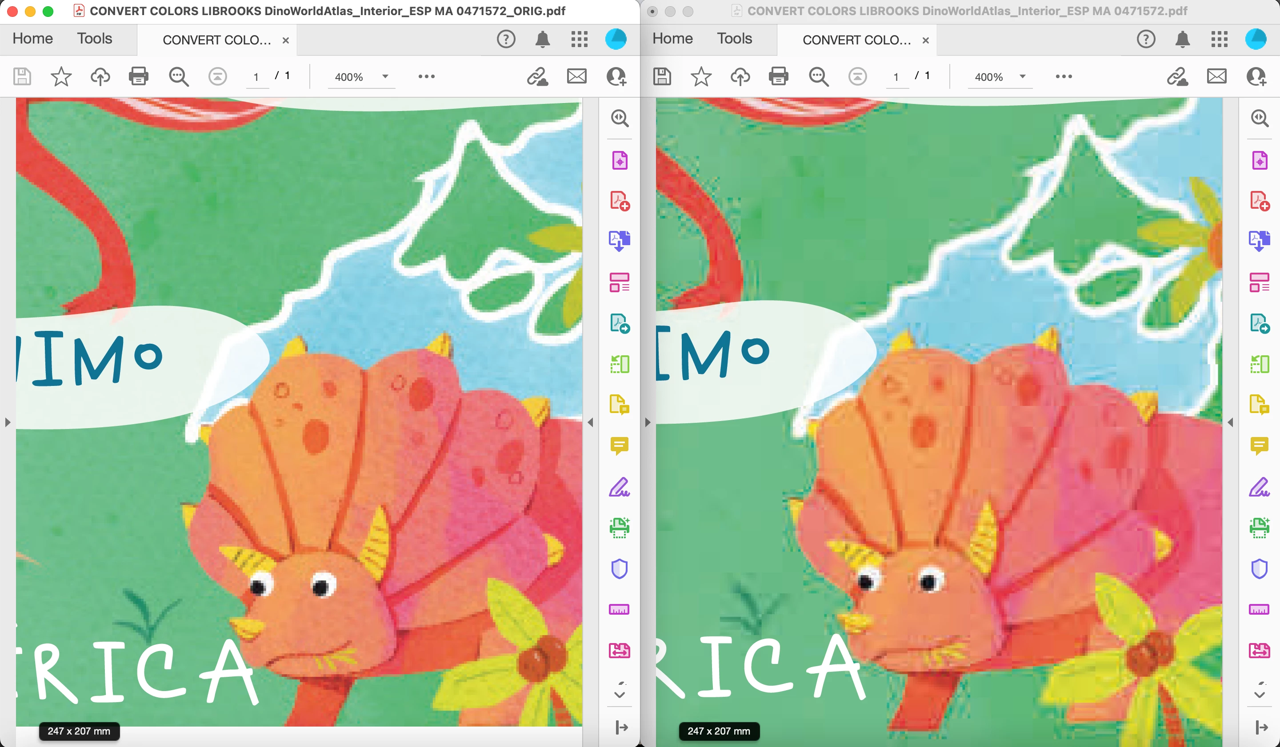The image size is (1280, 747).
Task: Open 400% zoom dropdown in left window
Action: coord(385,77)
